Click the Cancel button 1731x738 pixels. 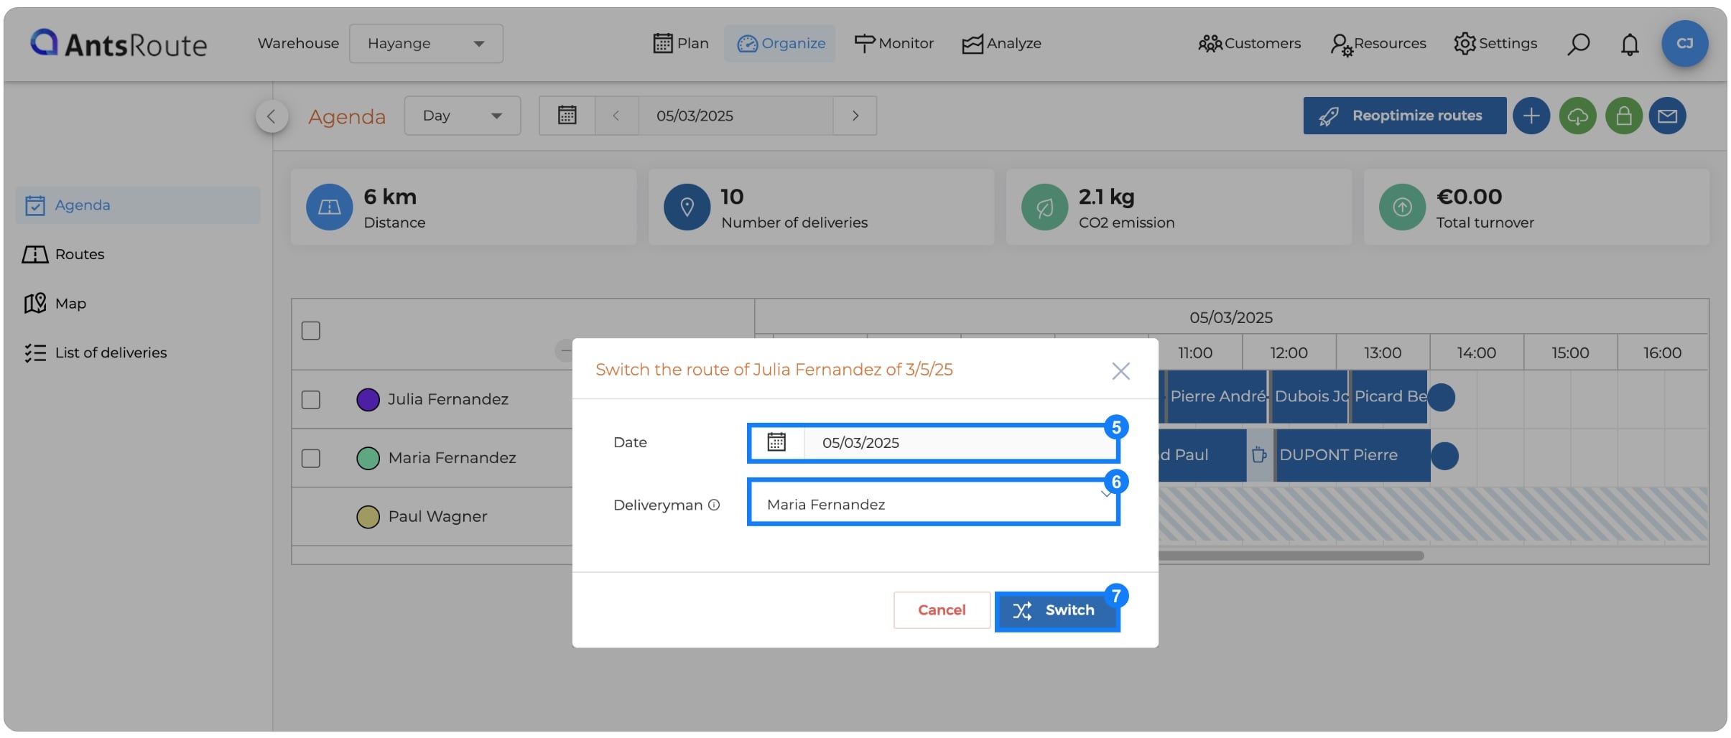(x=942, y=610)
